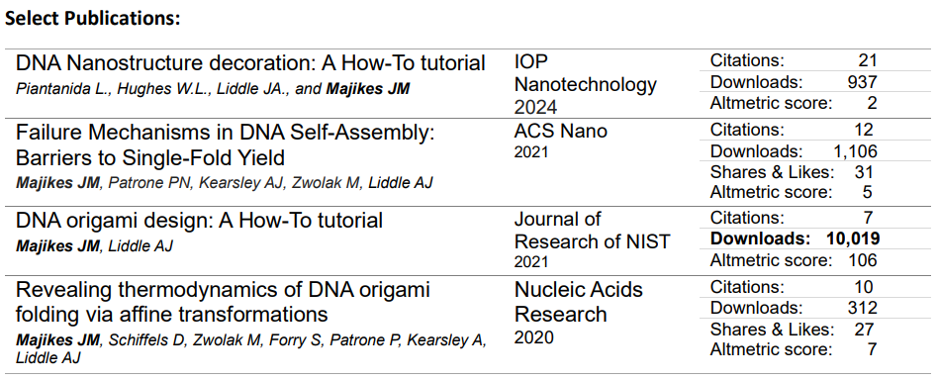Screen dimensions: 939x381
Task: Open 'DNA origami design: A How-To tutorial'
Action: pos(199,221)
